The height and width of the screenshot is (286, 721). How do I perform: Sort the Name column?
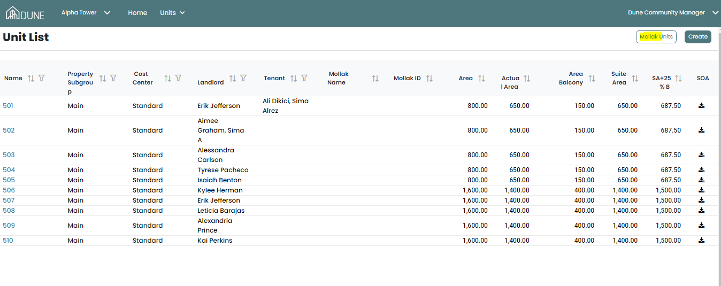[x=31, y=78]
